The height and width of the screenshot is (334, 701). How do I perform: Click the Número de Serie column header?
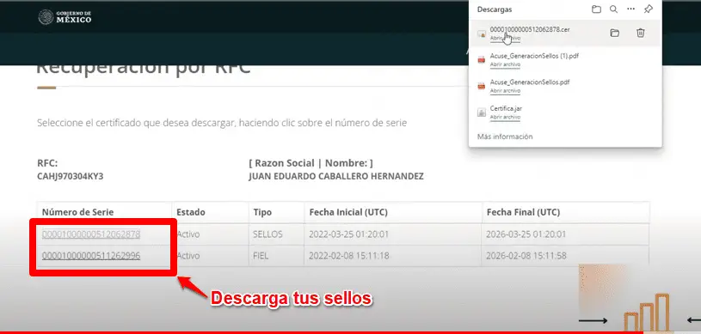tap(77, 212)
